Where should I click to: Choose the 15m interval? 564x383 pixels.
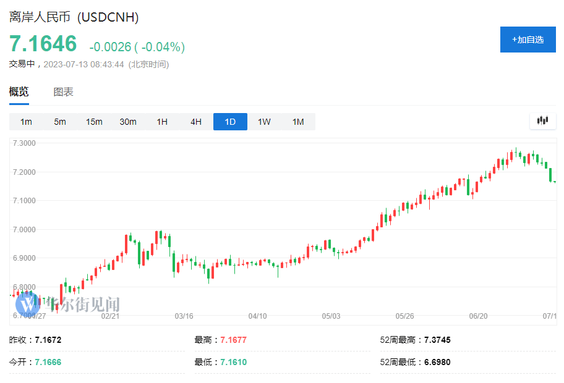pyautogui.click(x=94, y=122)
